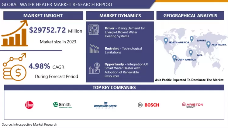The height and width of the screenshot is (128, 228).
Task: Click the Driver analytics chart icon
Action: click(x=94, y=30)
